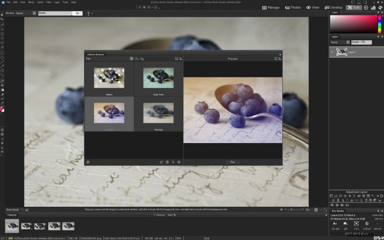The height and width of the screenshot is (240, 384).
Task: Pick a color in the Color panel gradient
Action: tap(353, 24)
